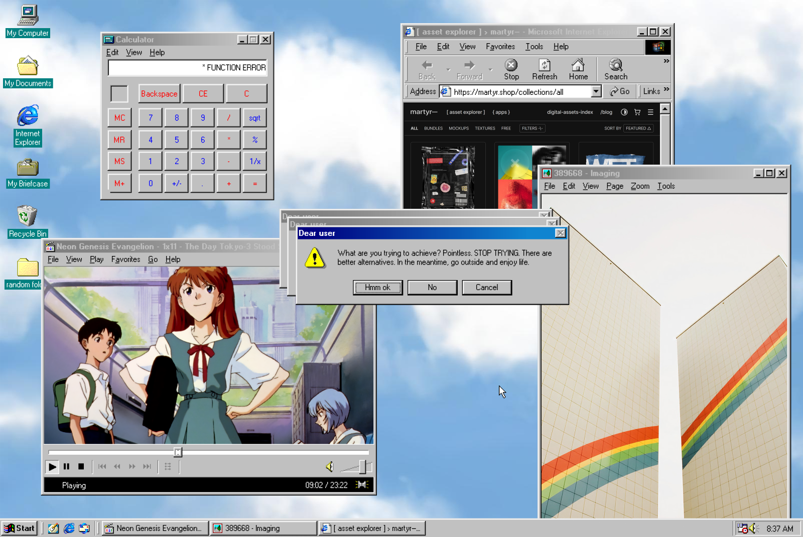Viewport: 803px width, 537px height.
Task: Click the Internet Explorer scrollbar up arrow
Action: [665, 109]
